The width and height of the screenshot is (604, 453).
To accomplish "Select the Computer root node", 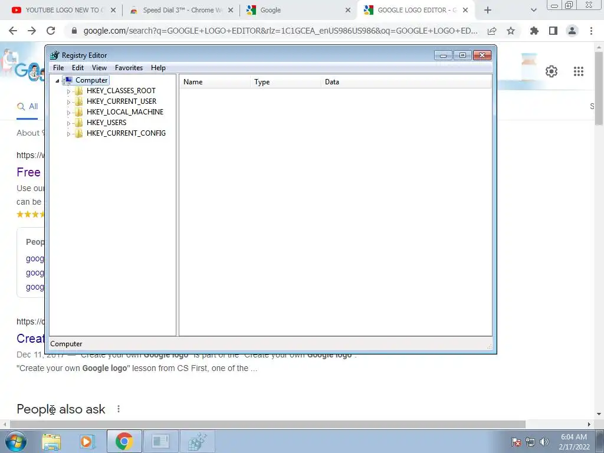I will [x=91, y=80].
